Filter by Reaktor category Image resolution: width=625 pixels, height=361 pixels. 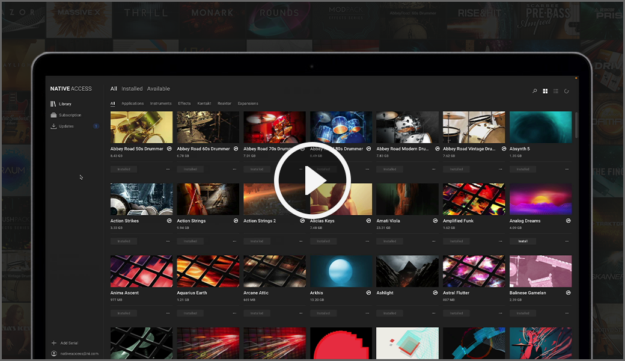(x=224, y=103)
